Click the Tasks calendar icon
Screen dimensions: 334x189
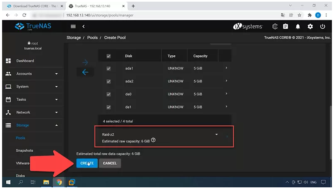coord(8,99)
